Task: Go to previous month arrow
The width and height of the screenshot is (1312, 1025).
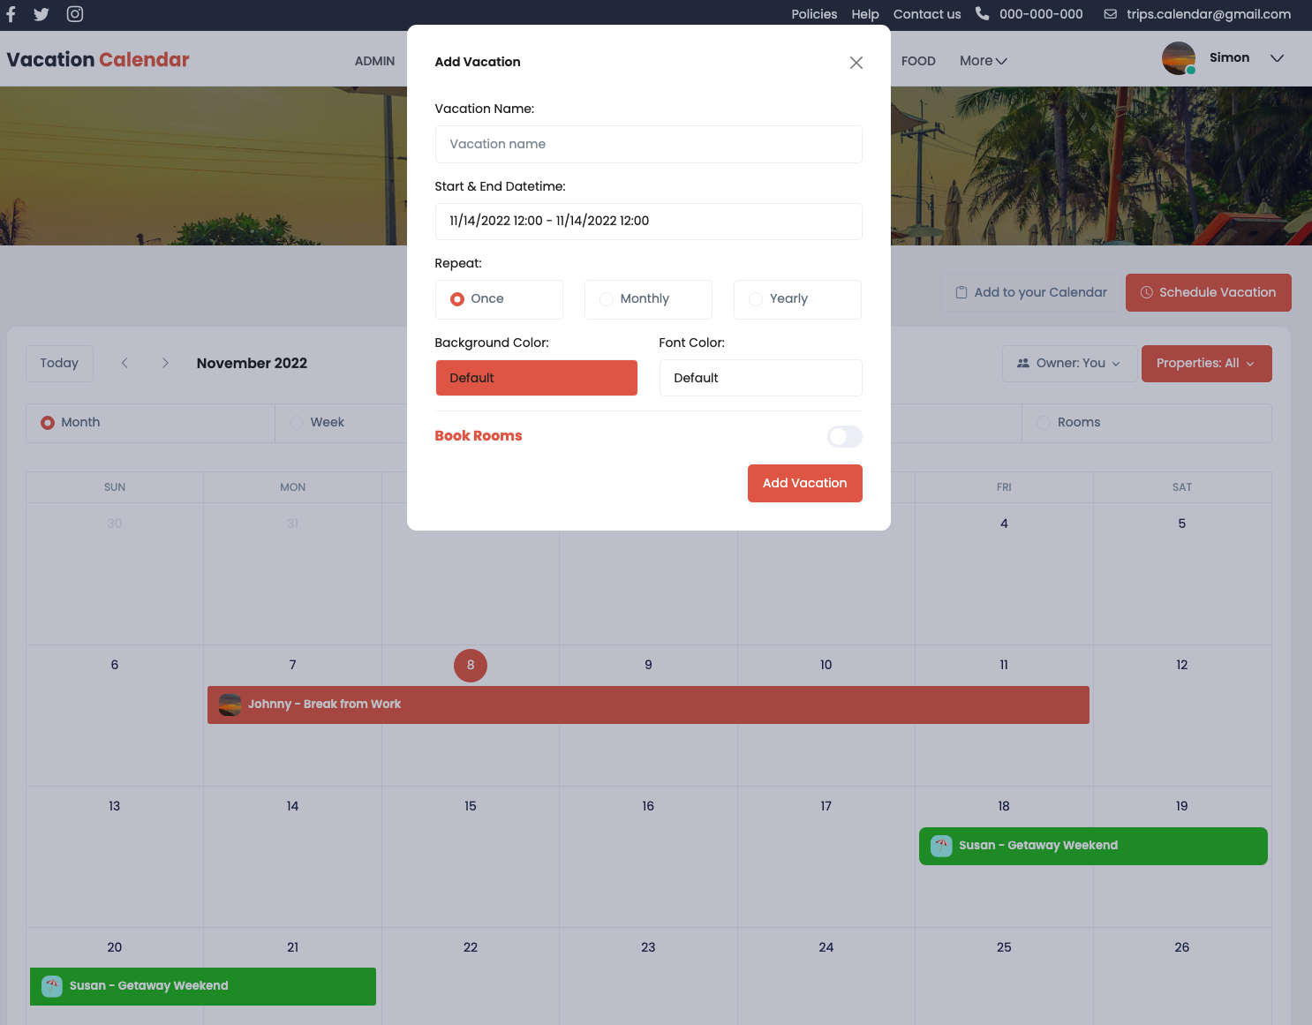Action: tap(124, 363)
